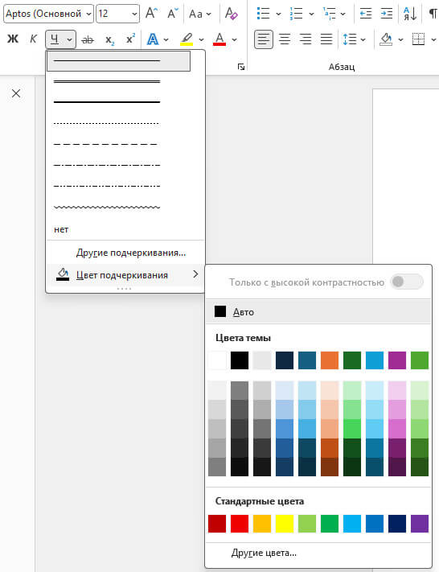
Task: Toggle bold formatting (Ж)
Action: tap(13, 39)
